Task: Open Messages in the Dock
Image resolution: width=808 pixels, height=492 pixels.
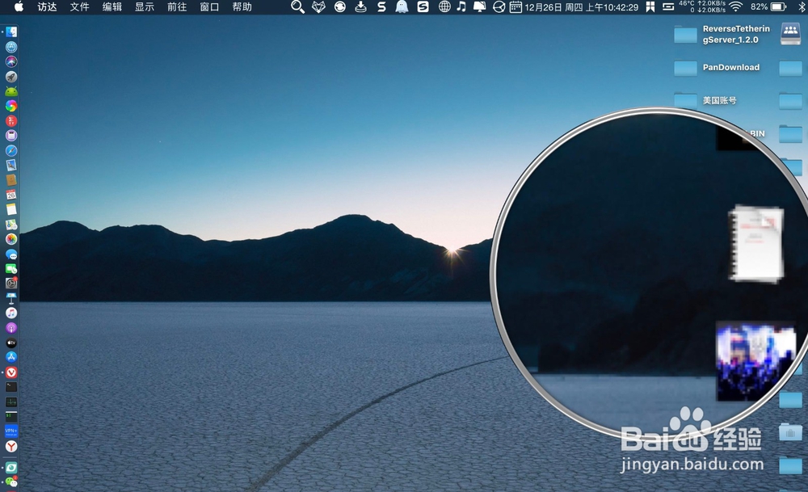Action: [x=11, y=254]
